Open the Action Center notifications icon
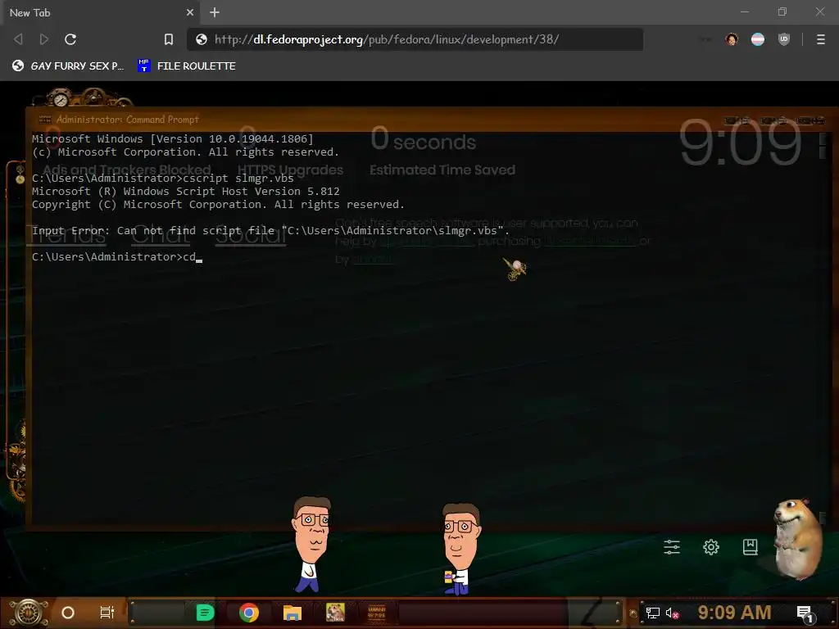Image resolution: width=839 pixels, height=629 pixels. click(805, 613)
